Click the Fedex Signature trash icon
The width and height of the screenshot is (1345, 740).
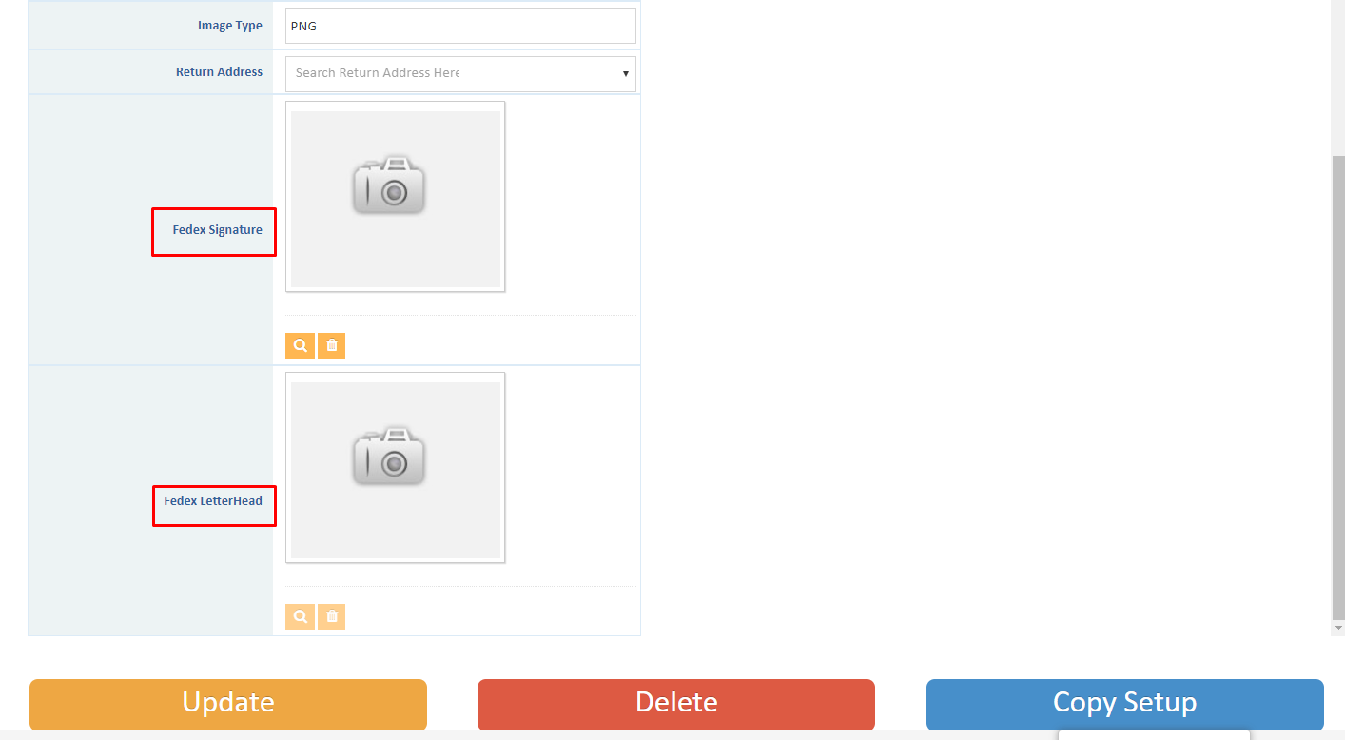[x=331, y=346]
